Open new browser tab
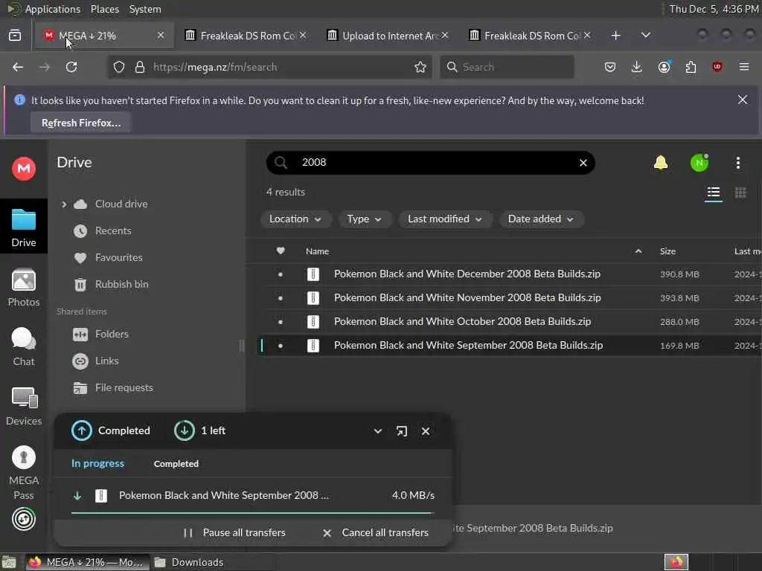The image size is (762, 571). [x=615, y=36]
